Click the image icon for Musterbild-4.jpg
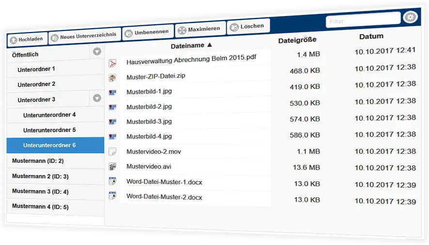This screenshot has height=245, width=429. pos(112,136)
